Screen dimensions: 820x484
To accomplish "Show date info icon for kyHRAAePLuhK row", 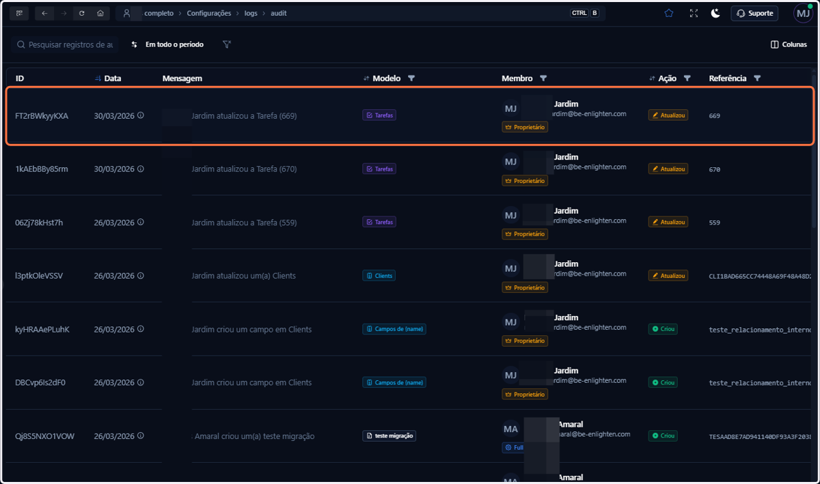I will click(141, 328).
